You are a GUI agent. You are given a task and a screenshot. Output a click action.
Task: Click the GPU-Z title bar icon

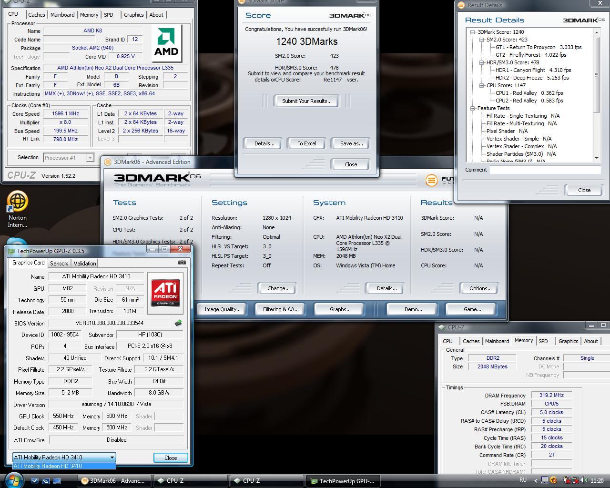tap(11, 251)
